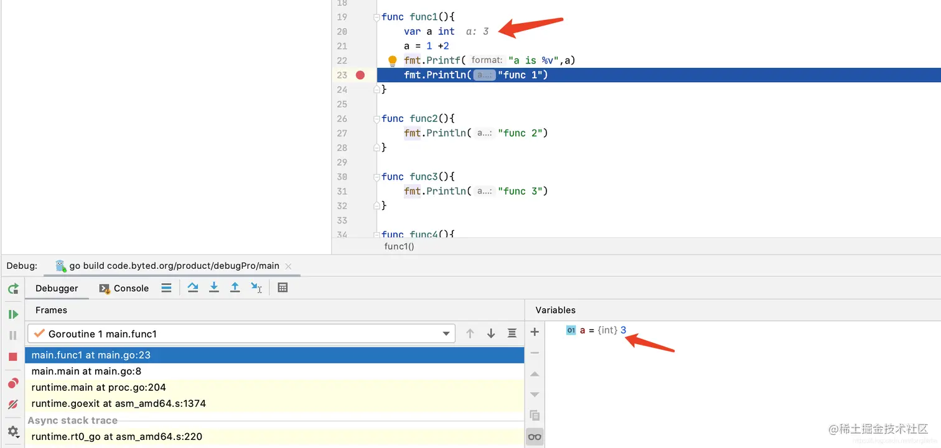The height and width of the screenshot is (448, 941).
Task: Click the func1() breadcrumb
Action: pos(399,246)
